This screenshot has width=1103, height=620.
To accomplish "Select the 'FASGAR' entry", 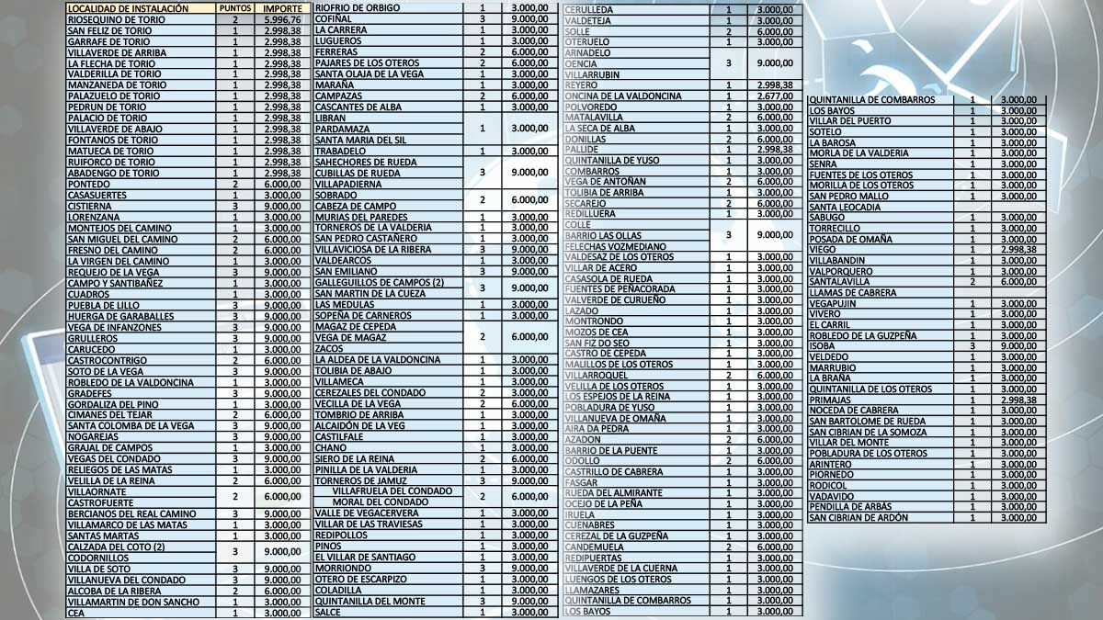I will pos(581,482).
